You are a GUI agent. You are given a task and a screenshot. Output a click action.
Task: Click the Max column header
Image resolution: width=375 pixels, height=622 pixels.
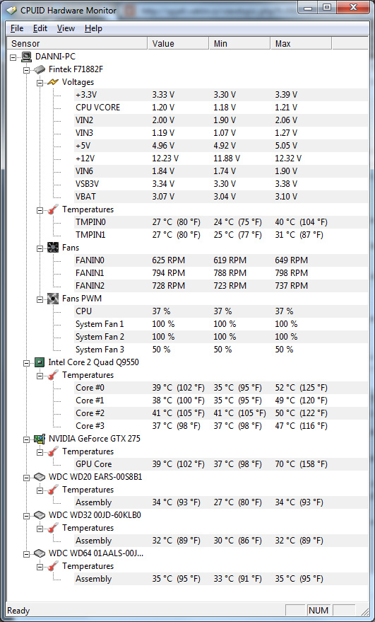pos(301,43)
